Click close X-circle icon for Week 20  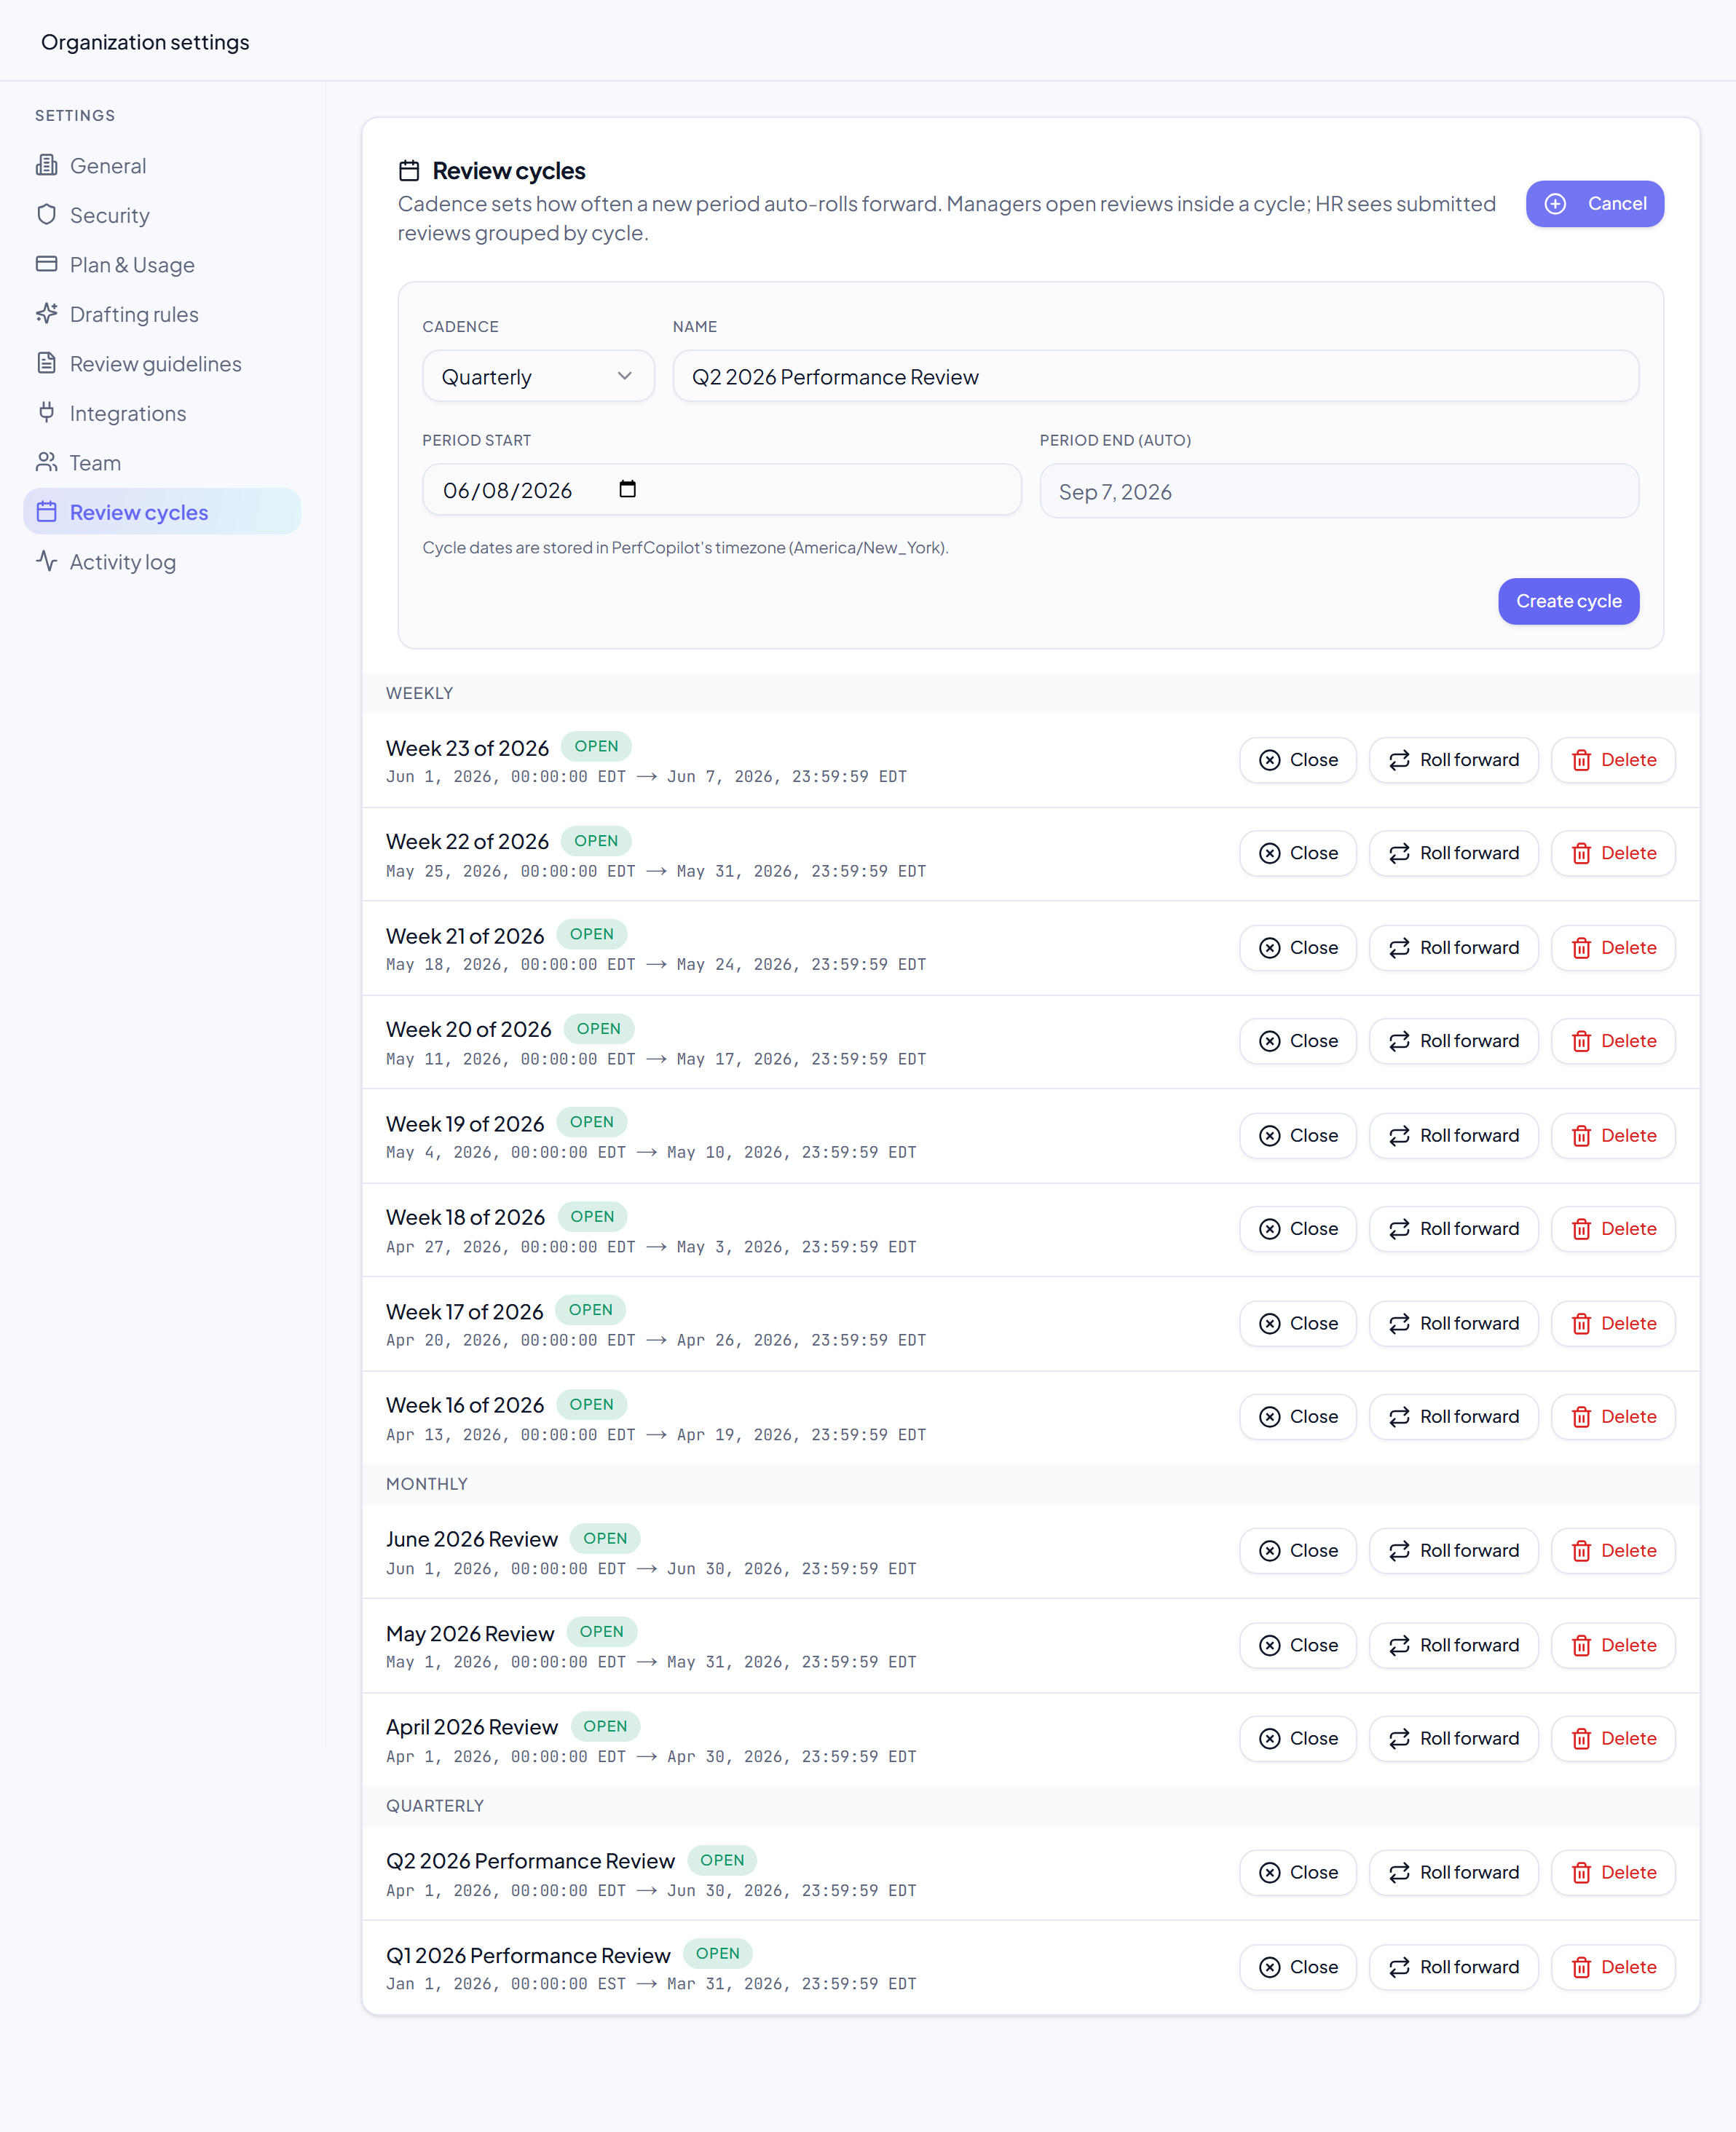(x=1269, y=1041)
